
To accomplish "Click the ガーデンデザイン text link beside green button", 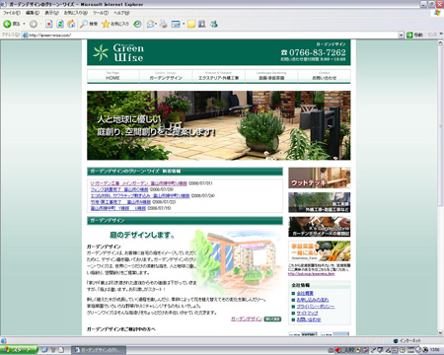I will click(247, 319).
